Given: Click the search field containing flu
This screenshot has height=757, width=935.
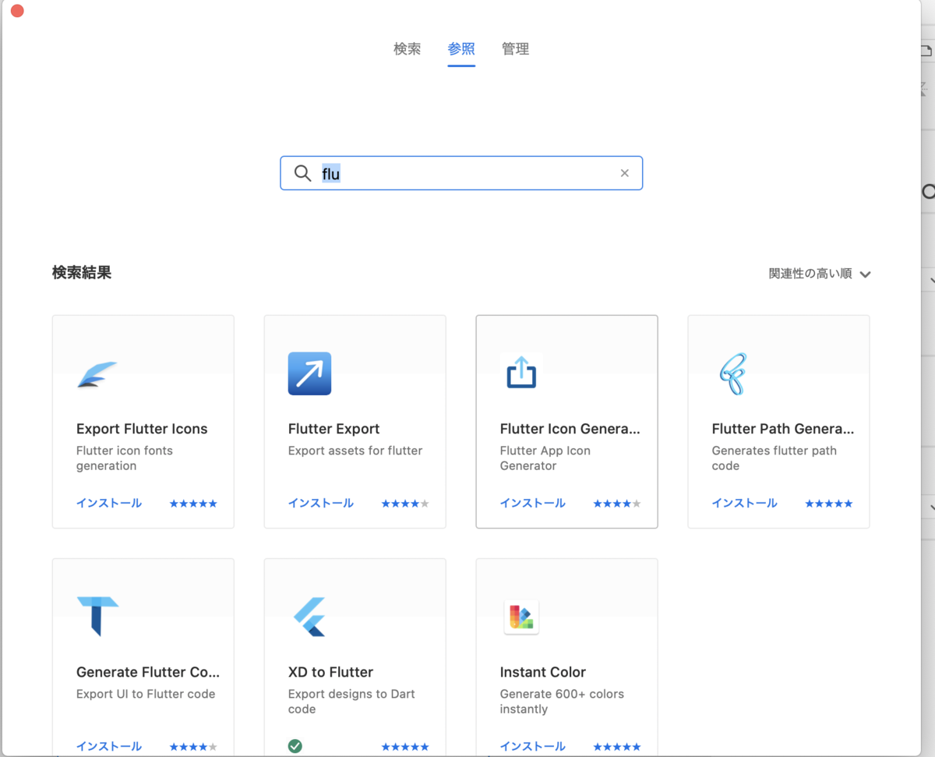Looking at the screenshot, I should (461, 173).
